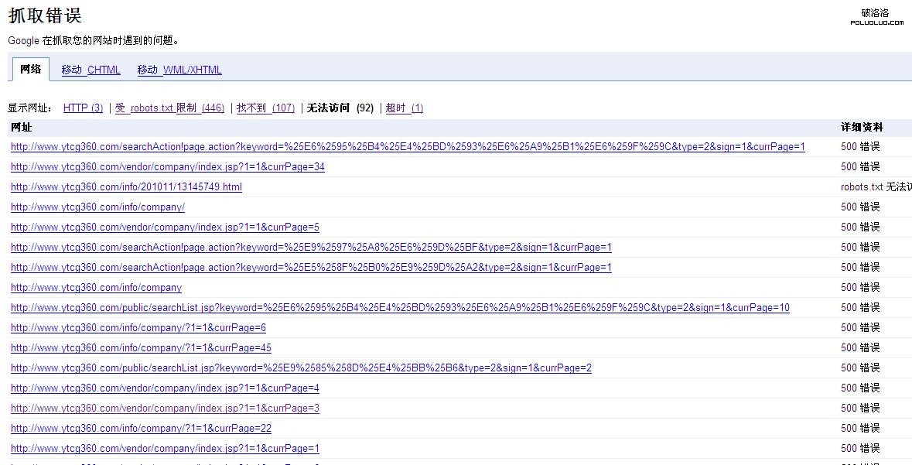The height and width of the screenshot is (465, 912).
Task: Show 受 robots.txt 限制 (446) URLs
Action: pos(169,108)
